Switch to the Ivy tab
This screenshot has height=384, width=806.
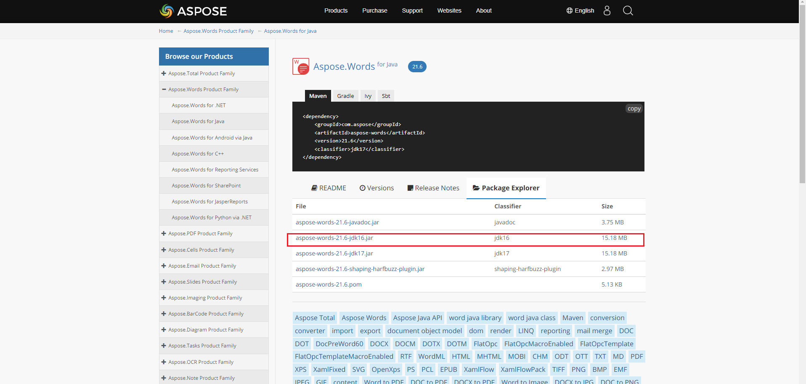(368, 96)
